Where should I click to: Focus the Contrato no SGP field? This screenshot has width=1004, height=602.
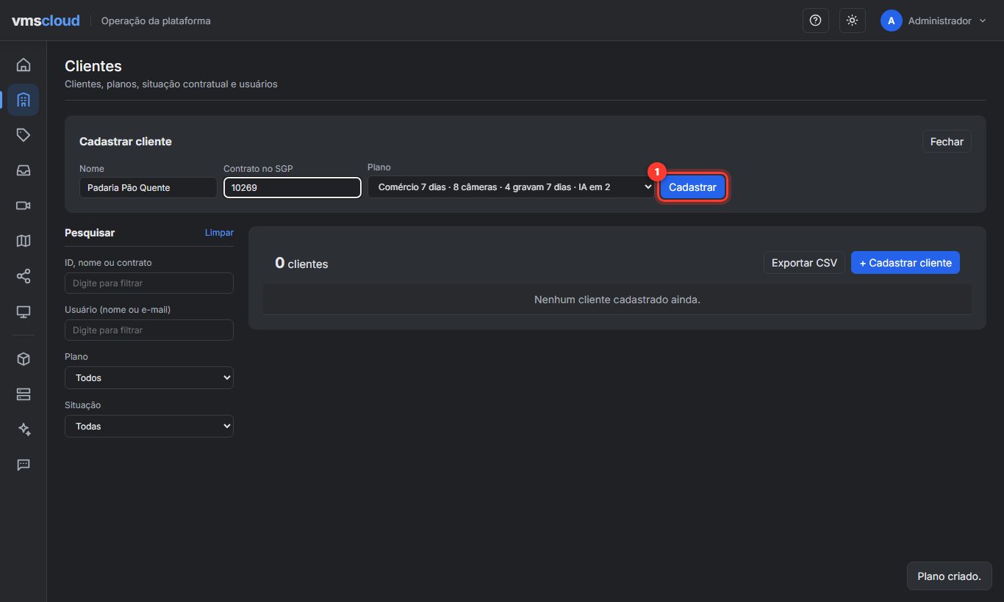click(x=293, y=187)
